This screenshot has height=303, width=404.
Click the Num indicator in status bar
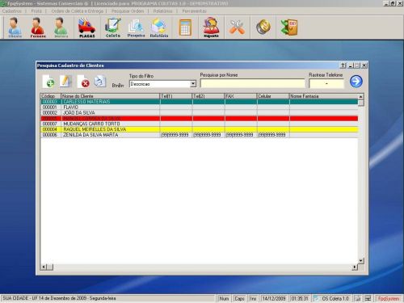[x=224, y=298]
